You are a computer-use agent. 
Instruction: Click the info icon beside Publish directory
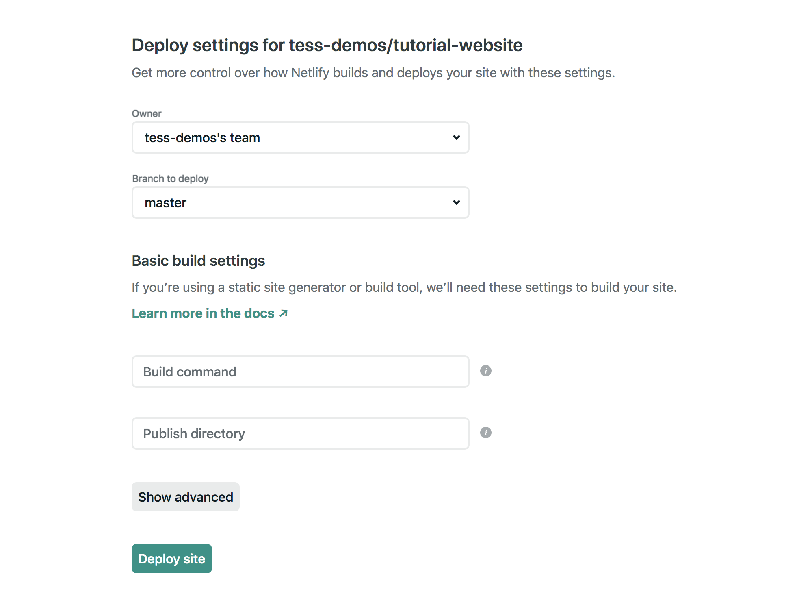[x=485, y=433]
